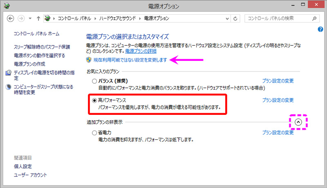Open コントロール パネル ホーム in sidebar
Screen dimensions: 327x188
36,34
